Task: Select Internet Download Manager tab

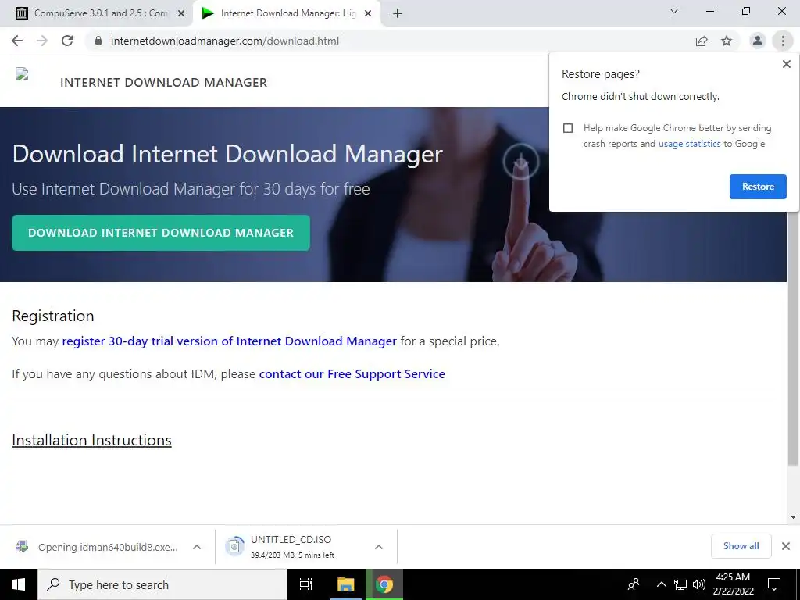Action: tap(287, 14)
